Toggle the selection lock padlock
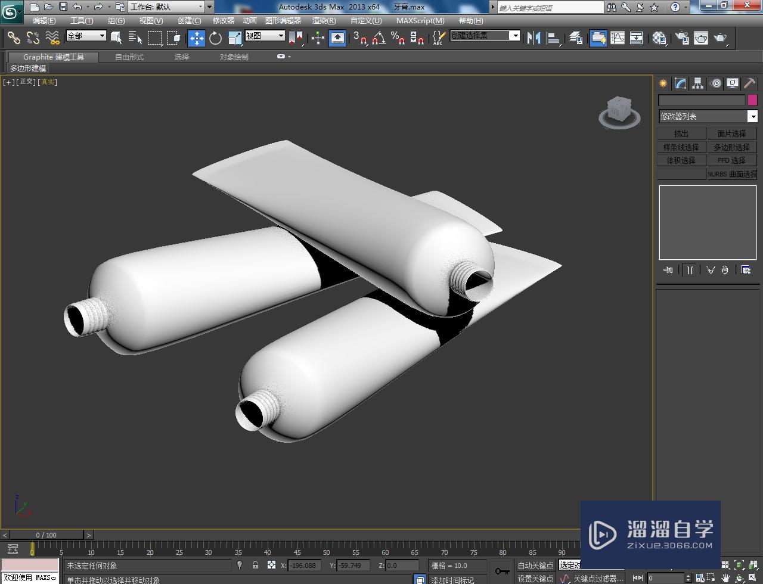The image size is (763, 584). (255, 565)
